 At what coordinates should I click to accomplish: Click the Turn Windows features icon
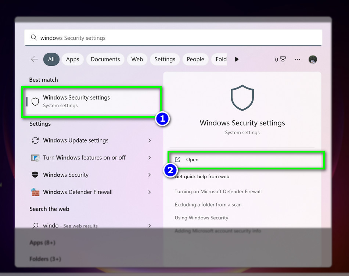coord(35,158)
